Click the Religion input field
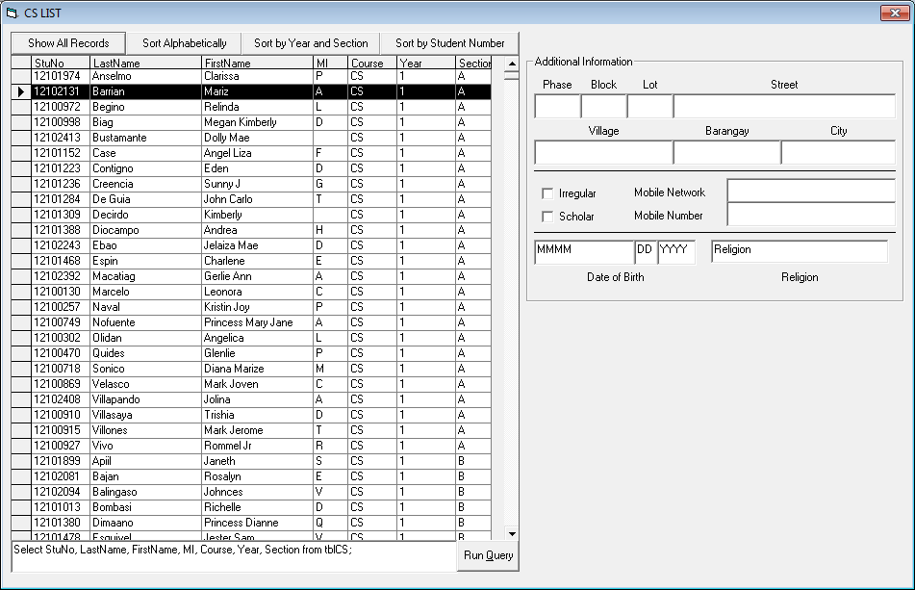This screenshot has height=590, width=915. click(800, 251)
